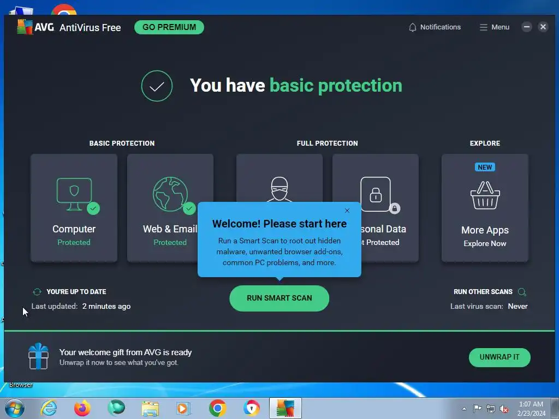Click 'Last updated: 2 minutes ago' text
This screenshot has width=559, height=419.
click(81, 307)
